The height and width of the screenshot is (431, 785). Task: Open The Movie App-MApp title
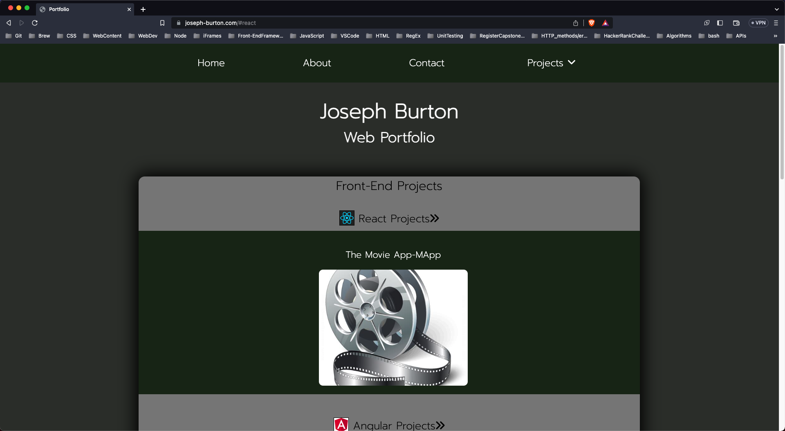click(393, 255)
